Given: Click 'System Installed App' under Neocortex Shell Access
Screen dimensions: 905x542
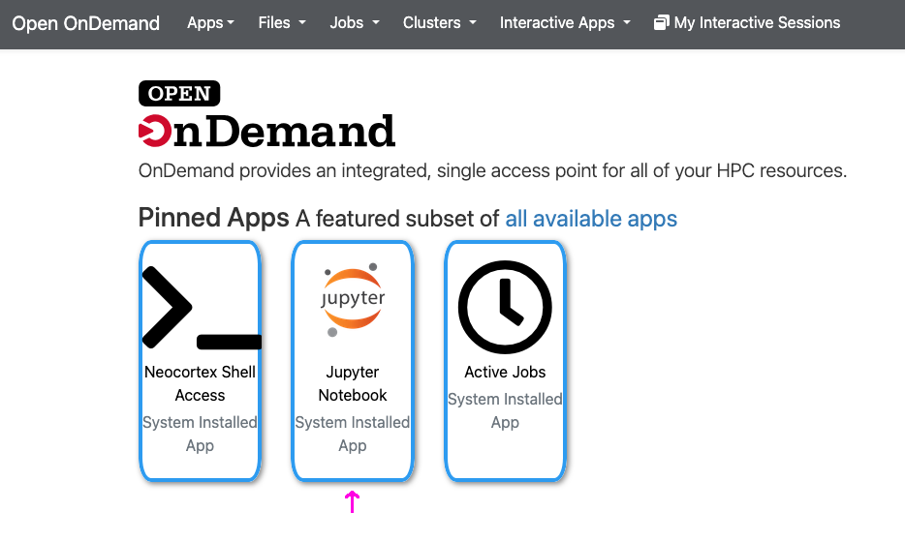Looking at the screenshot, I should point(201,434).
